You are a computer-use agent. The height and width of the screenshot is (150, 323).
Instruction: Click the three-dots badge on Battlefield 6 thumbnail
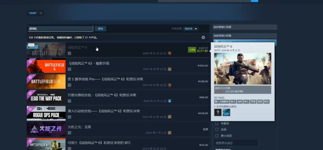pyautogui.click(x=31, y=46)
